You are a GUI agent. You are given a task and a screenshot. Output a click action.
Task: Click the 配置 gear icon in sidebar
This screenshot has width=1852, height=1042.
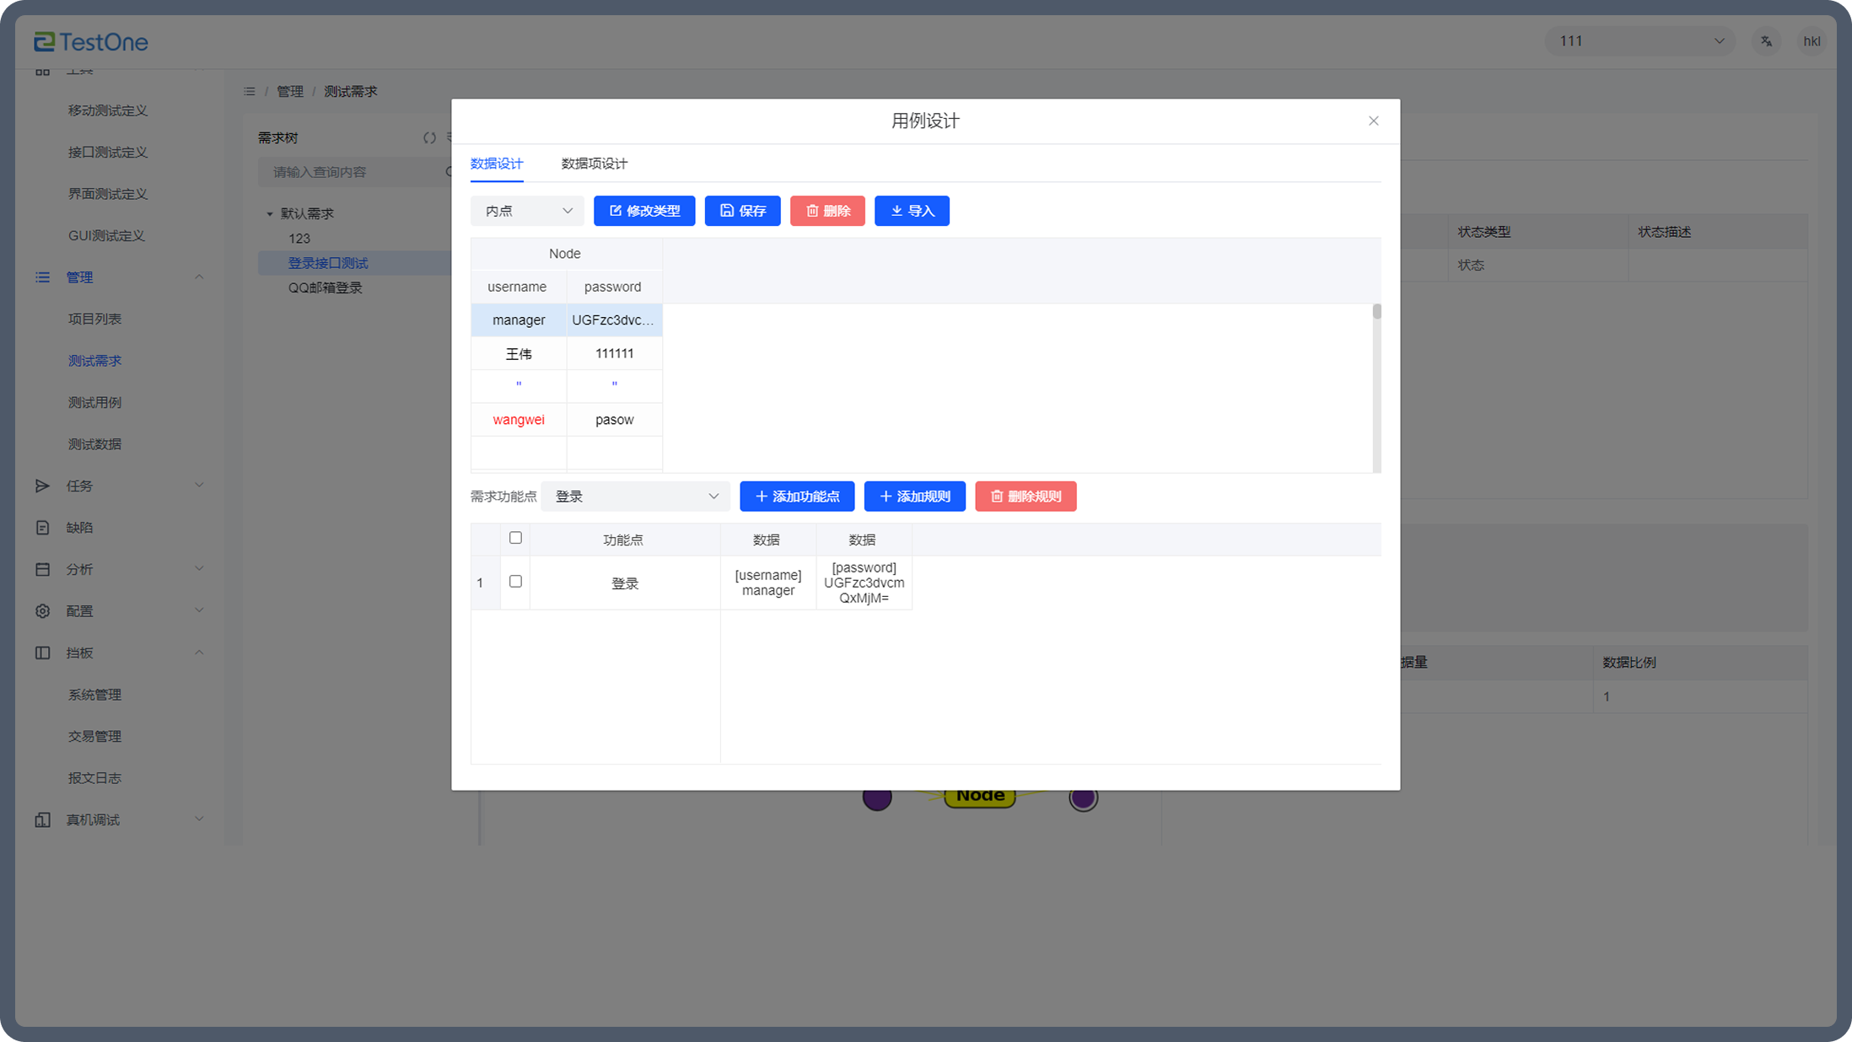click(x=42, y=611)
